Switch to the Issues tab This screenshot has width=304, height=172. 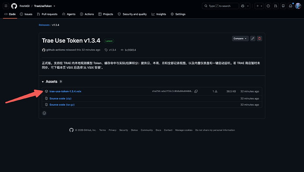pyautogui.click(x=26, y=14)
